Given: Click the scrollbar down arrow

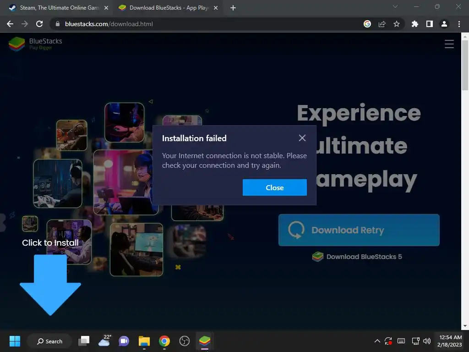Looking at the screenshot, I should click(x=465, y=326).
